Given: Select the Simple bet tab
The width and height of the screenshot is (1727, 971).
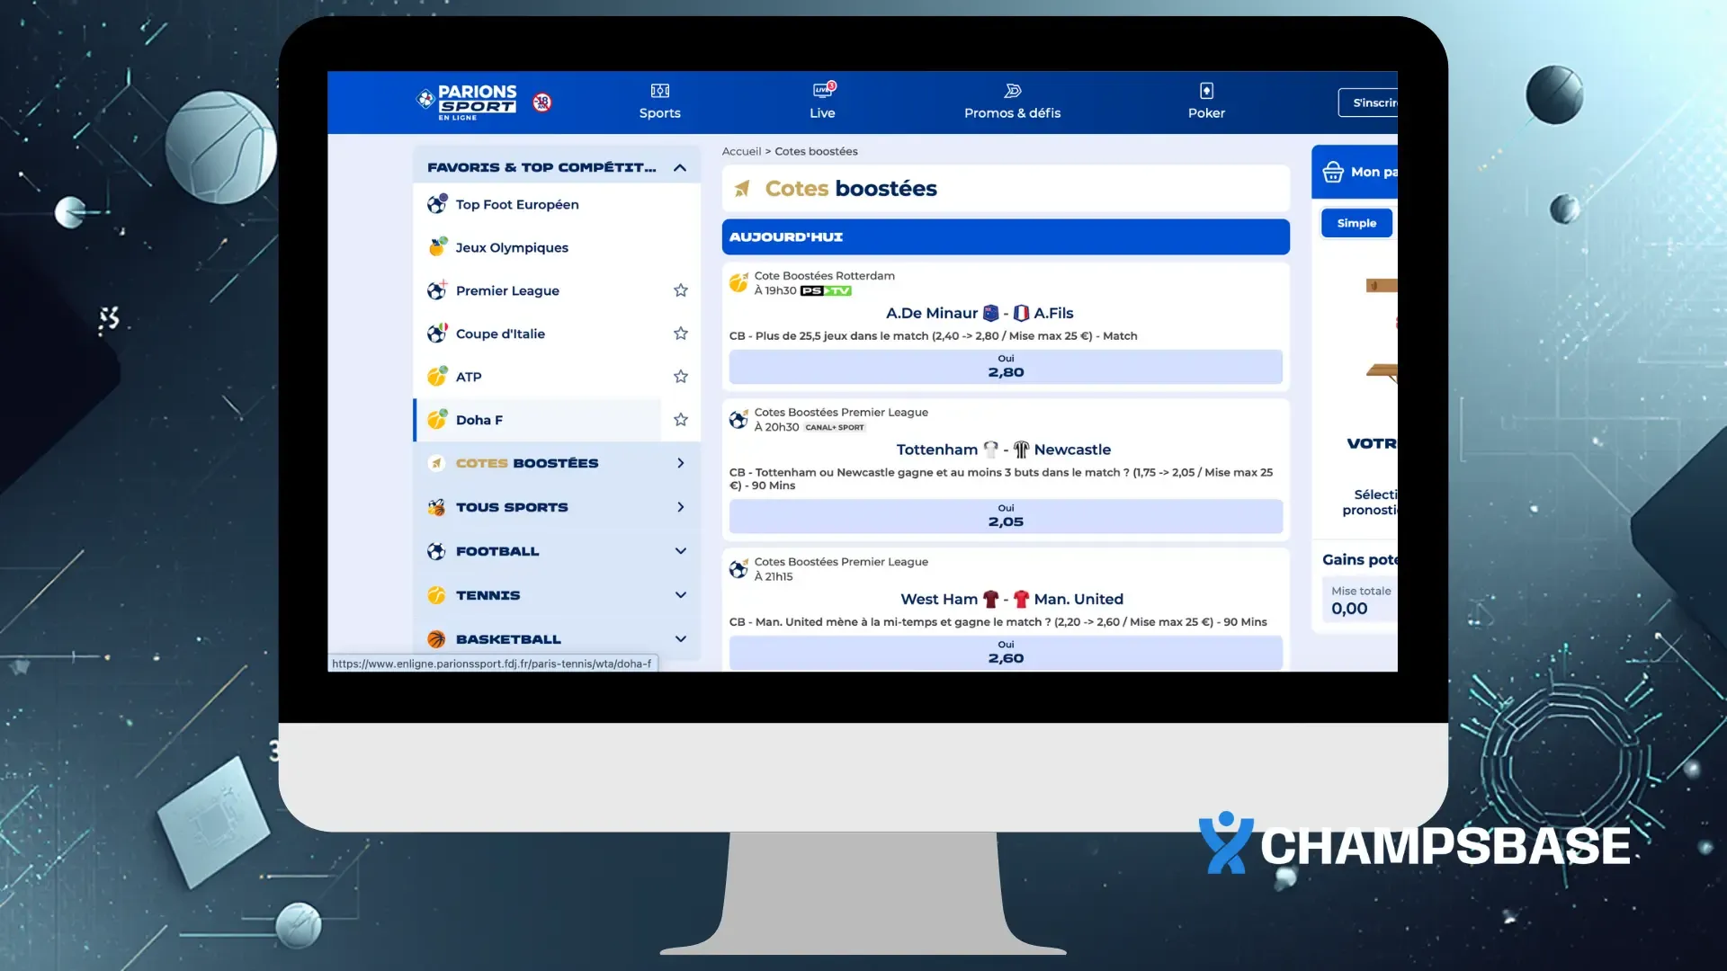Looking at the screenshot, I should pyautogui.click(x=1356, y=223).
